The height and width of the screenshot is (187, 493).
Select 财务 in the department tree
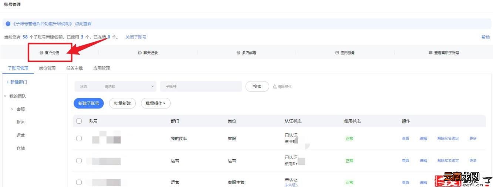tap(21, 122)
